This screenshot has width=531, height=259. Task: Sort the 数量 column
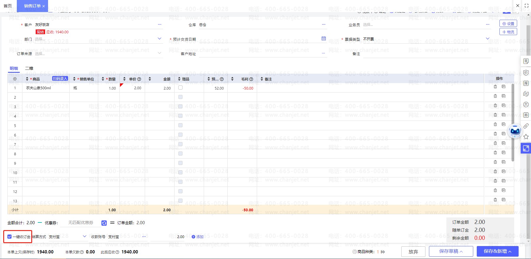(x=103, y=79)
